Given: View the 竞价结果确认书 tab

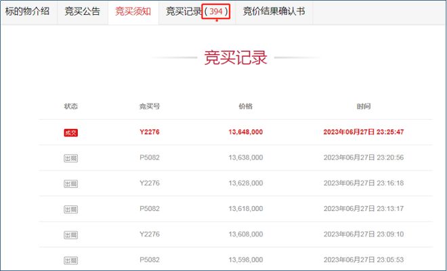Looking at the screenshot, I should (274, 11).
